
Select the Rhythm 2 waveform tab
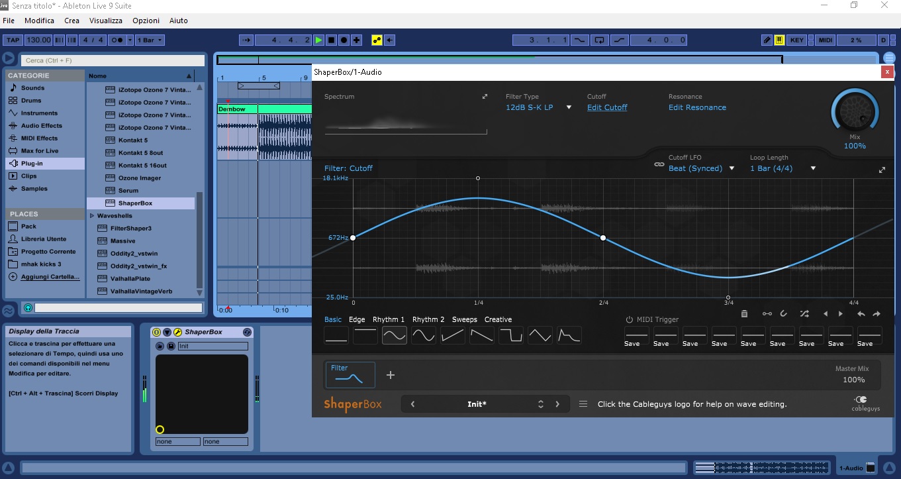[428, 319]
